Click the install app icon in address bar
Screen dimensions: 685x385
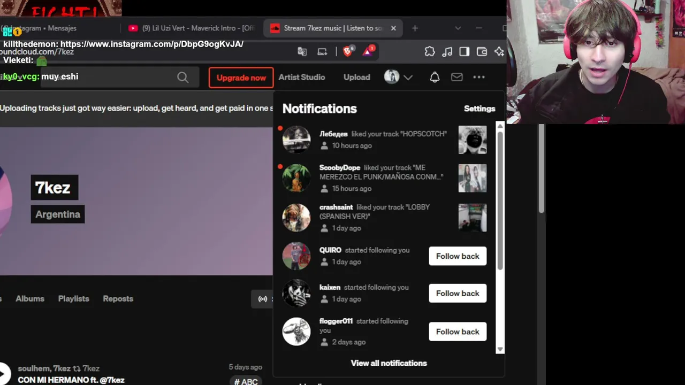[322, 51]
